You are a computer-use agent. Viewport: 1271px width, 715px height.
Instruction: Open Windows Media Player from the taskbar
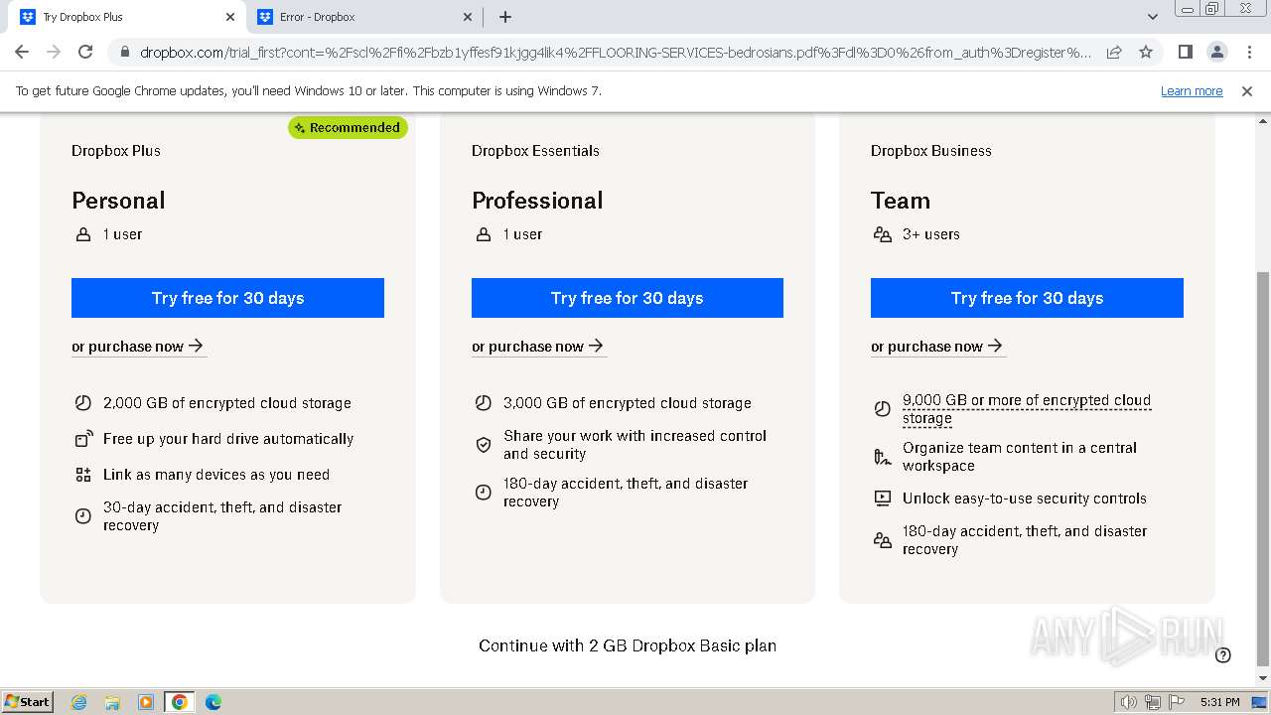(146, 702)
